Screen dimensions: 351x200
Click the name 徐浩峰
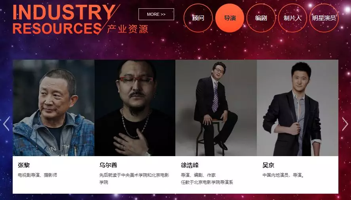(x=190, y=165)
